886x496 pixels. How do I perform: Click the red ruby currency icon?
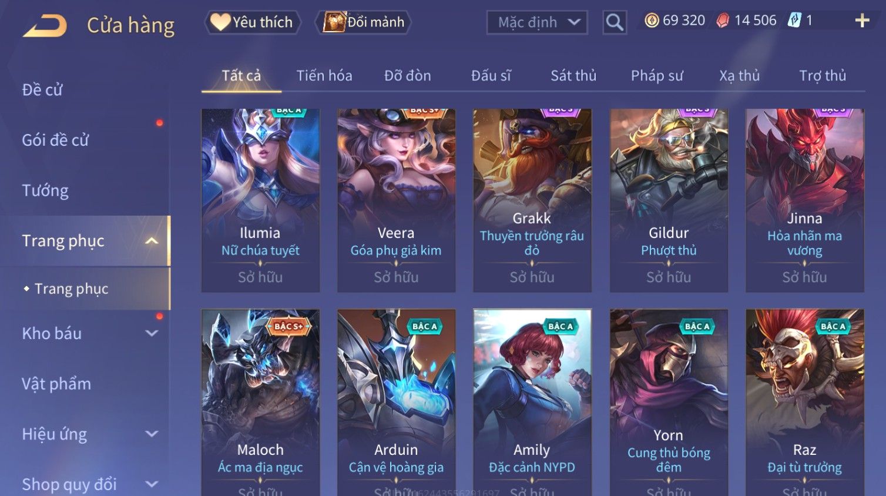tap(723, 21)
